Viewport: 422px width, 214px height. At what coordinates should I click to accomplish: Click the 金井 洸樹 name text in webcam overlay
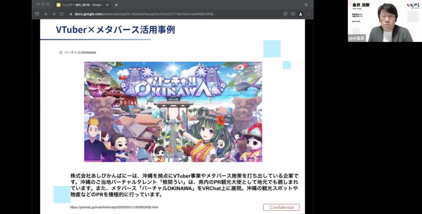point(361,5)
